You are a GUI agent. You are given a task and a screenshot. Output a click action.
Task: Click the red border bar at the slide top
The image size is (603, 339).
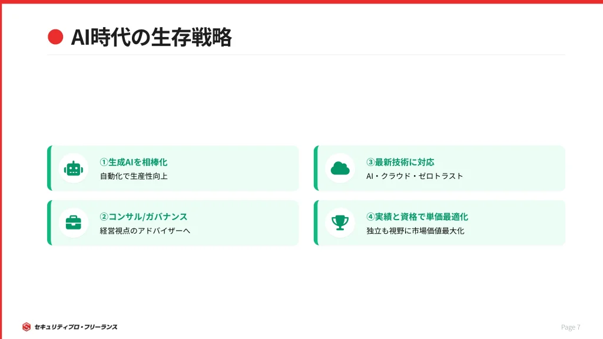click(x=301, y=2)
